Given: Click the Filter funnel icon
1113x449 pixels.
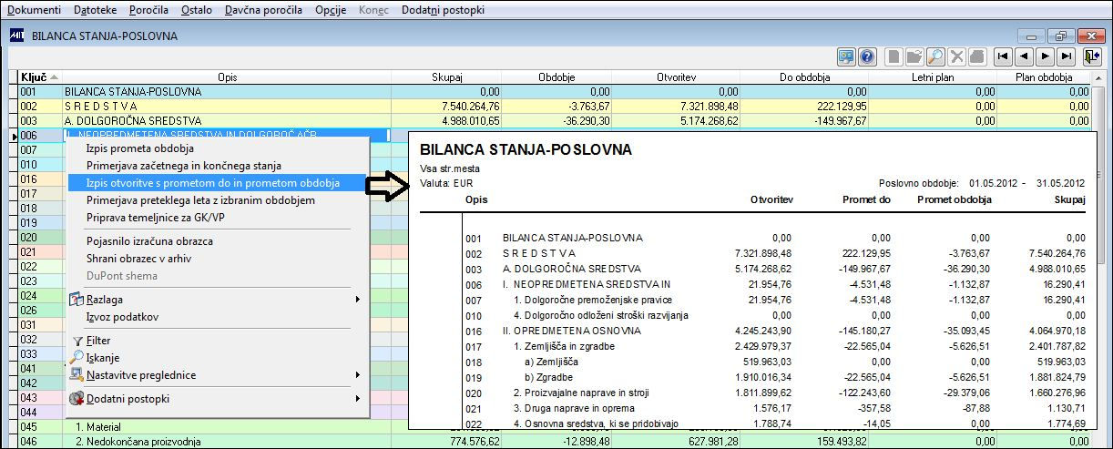Looking at the screenshot, I should pos(77,341).
